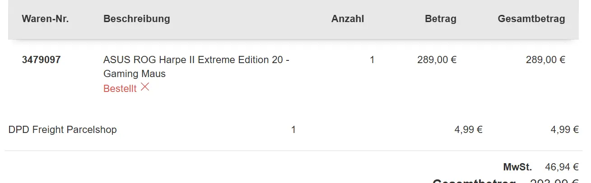Click the product quantity value 1

click(372, 59)
